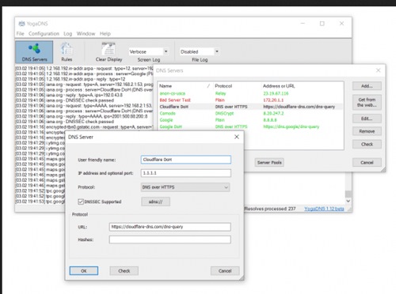This screenshot has width=396, height=294.
Task: Click Cancel in DNS Servers window
Action: pos(367,163)
